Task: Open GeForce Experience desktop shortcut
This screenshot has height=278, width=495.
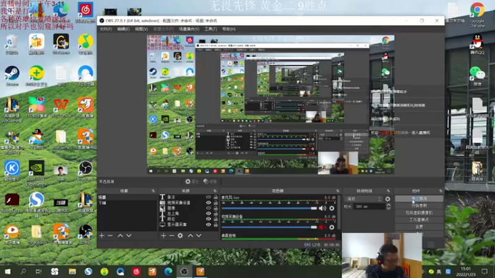Action: (x=37, y=174)
